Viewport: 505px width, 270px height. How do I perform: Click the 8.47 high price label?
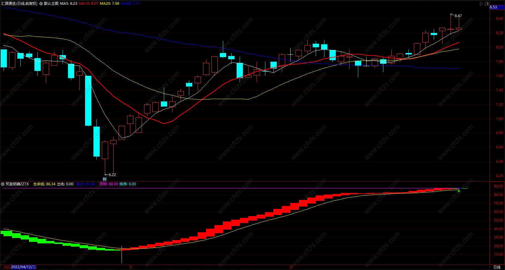(458, 16)
